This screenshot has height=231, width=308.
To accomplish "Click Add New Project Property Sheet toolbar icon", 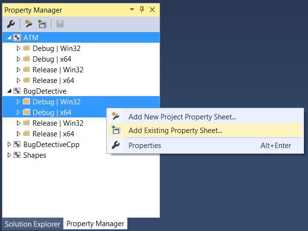I will 28,24.
